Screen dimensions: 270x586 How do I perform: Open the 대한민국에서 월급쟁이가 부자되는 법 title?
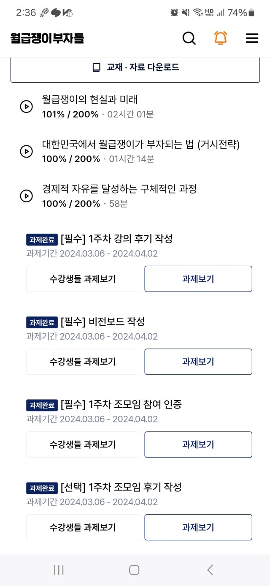point(141,145)
